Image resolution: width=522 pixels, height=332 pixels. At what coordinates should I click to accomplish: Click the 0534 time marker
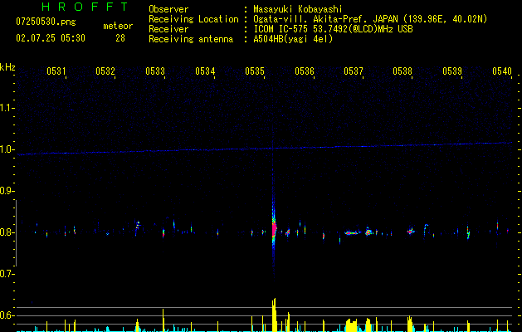click(x=205, y=71)
